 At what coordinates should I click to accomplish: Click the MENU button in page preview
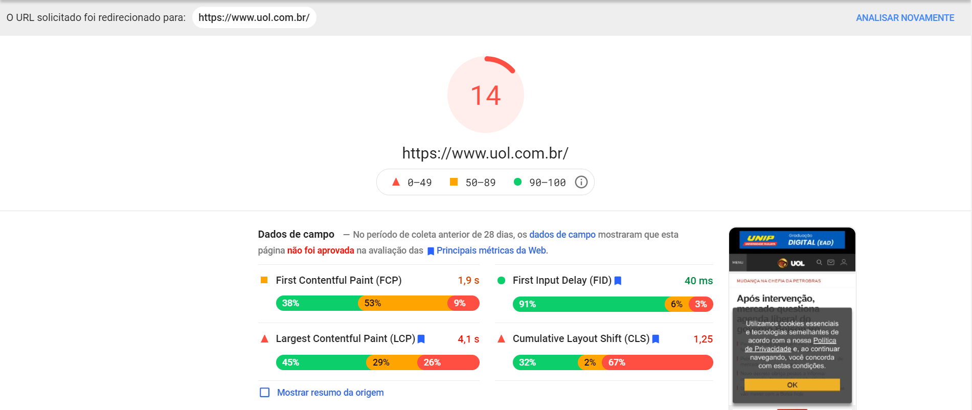click(x=738, y=262)
